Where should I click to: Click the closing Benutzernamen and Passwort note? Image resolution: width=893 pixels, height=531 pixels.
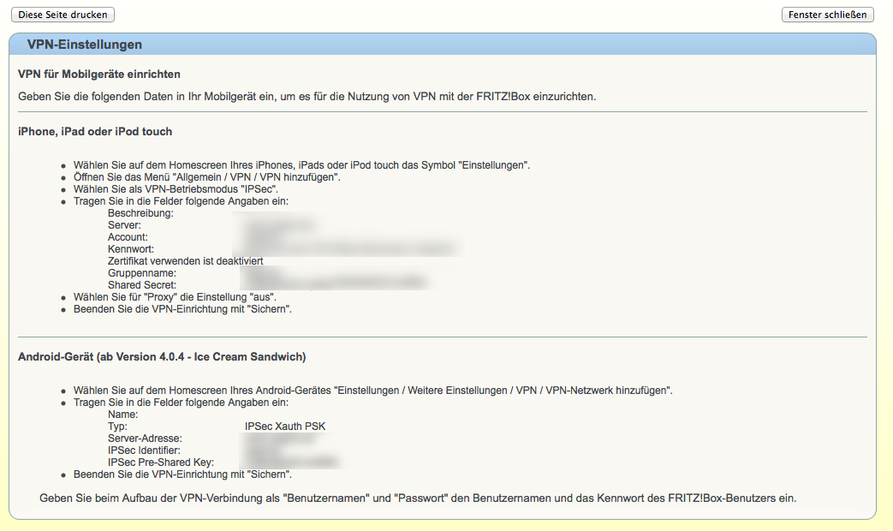click(x=418, y=498)
